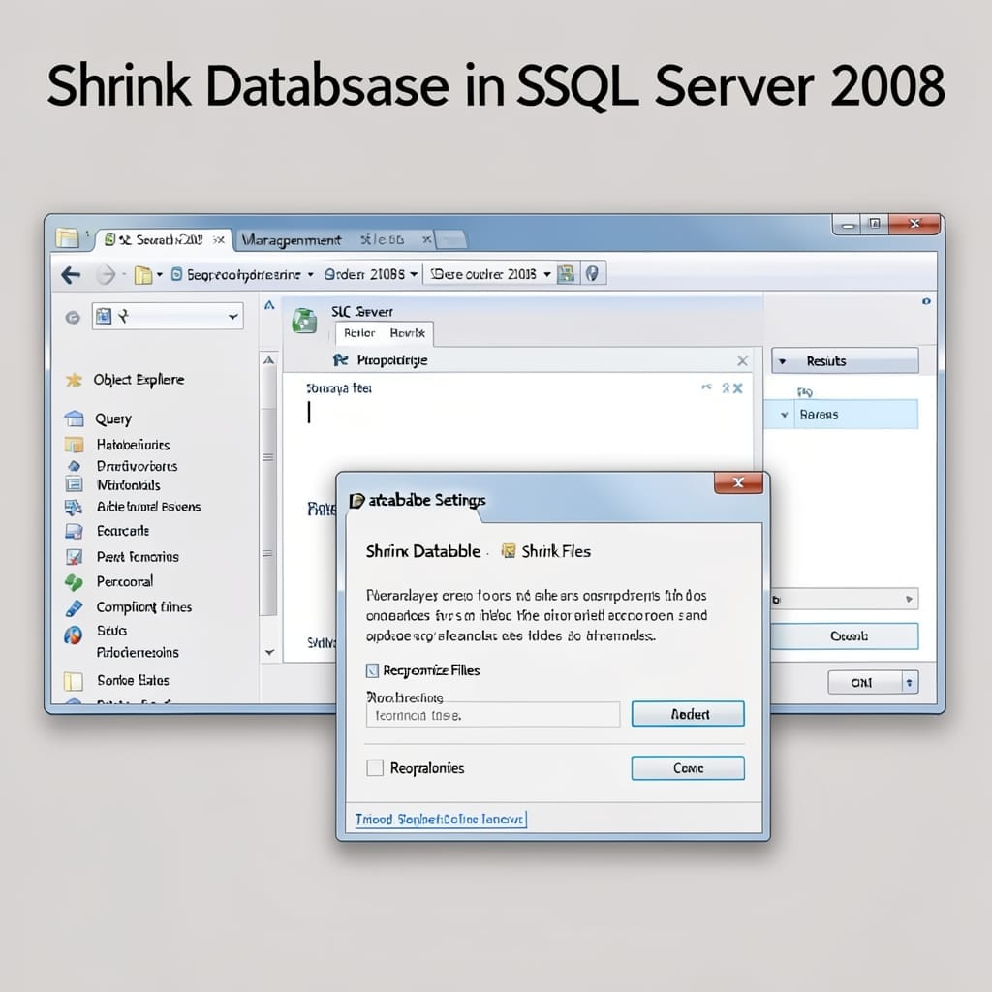Switch to the Maragpenment tab

point(292,240)
